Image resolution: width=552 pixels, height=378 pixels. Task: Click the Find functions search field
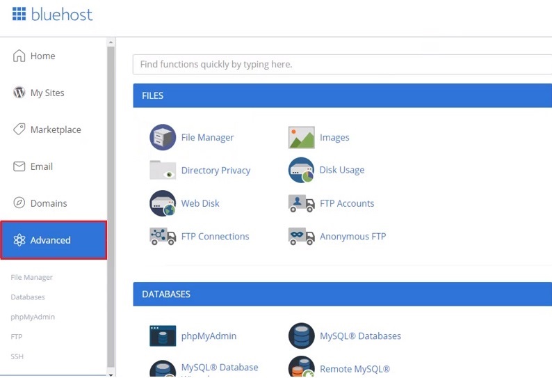pyautogui.click(x=341, y=64)
